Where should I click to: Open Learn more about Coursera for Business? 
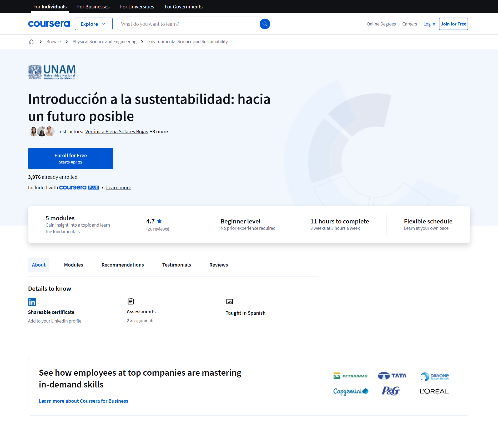click(x=83, y=401)
